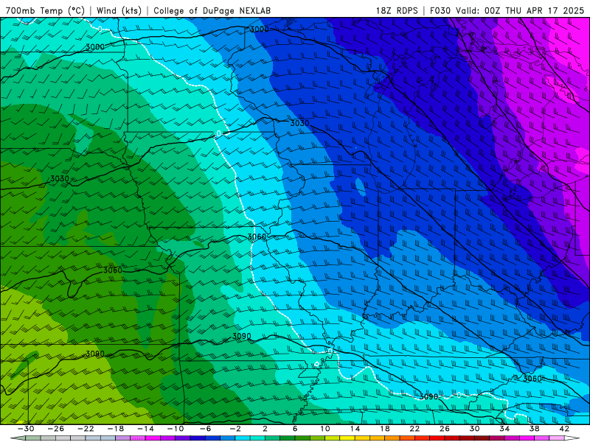Click the 38 temperature scale label
Screen dimensions: 590x442
[x=534, y=429]
